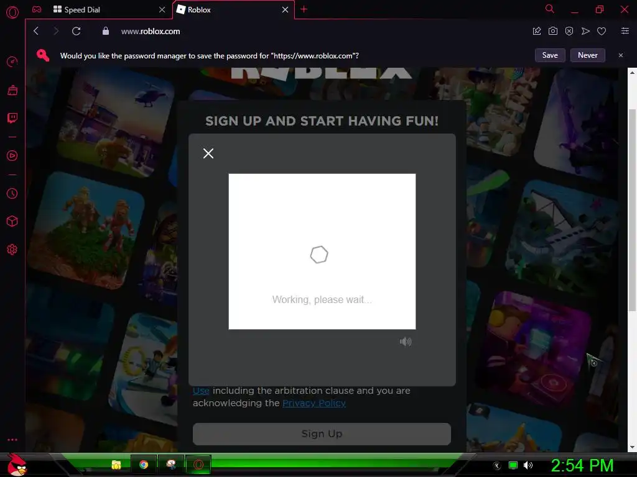The image size is (637, 477).
Task: Open the tab search magnifier
Action: pos(550,9)
